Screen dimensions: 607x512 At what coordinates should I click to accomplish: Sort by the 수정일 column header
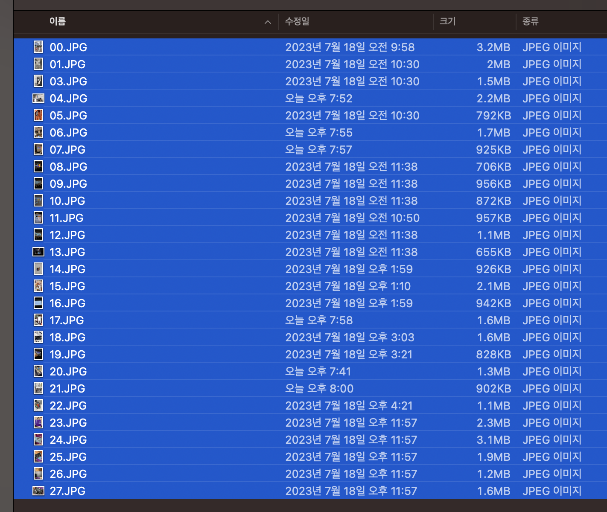tap(297, 21)
